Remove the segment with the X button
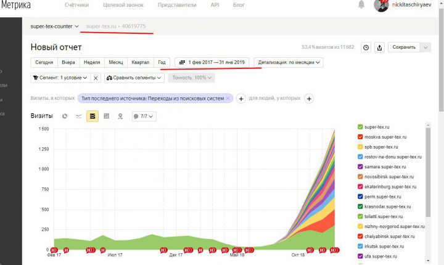The height and width of the screenshot is (265, 444). pyautogui.click(x=96, y=78)
